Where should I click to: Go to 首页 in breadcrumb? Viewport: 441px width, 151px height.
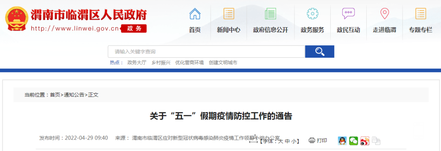point(55,95)
